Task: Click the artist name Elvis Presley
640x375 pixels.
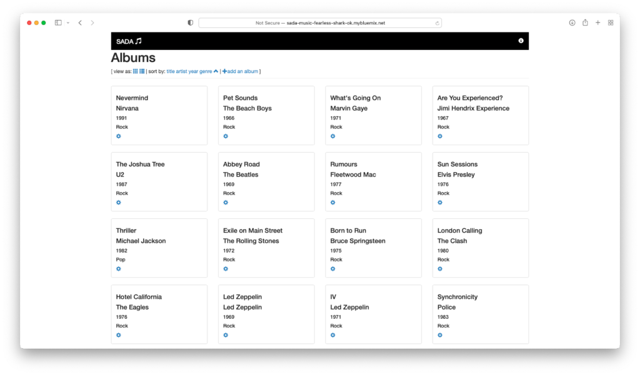Action: pos(456,175)
